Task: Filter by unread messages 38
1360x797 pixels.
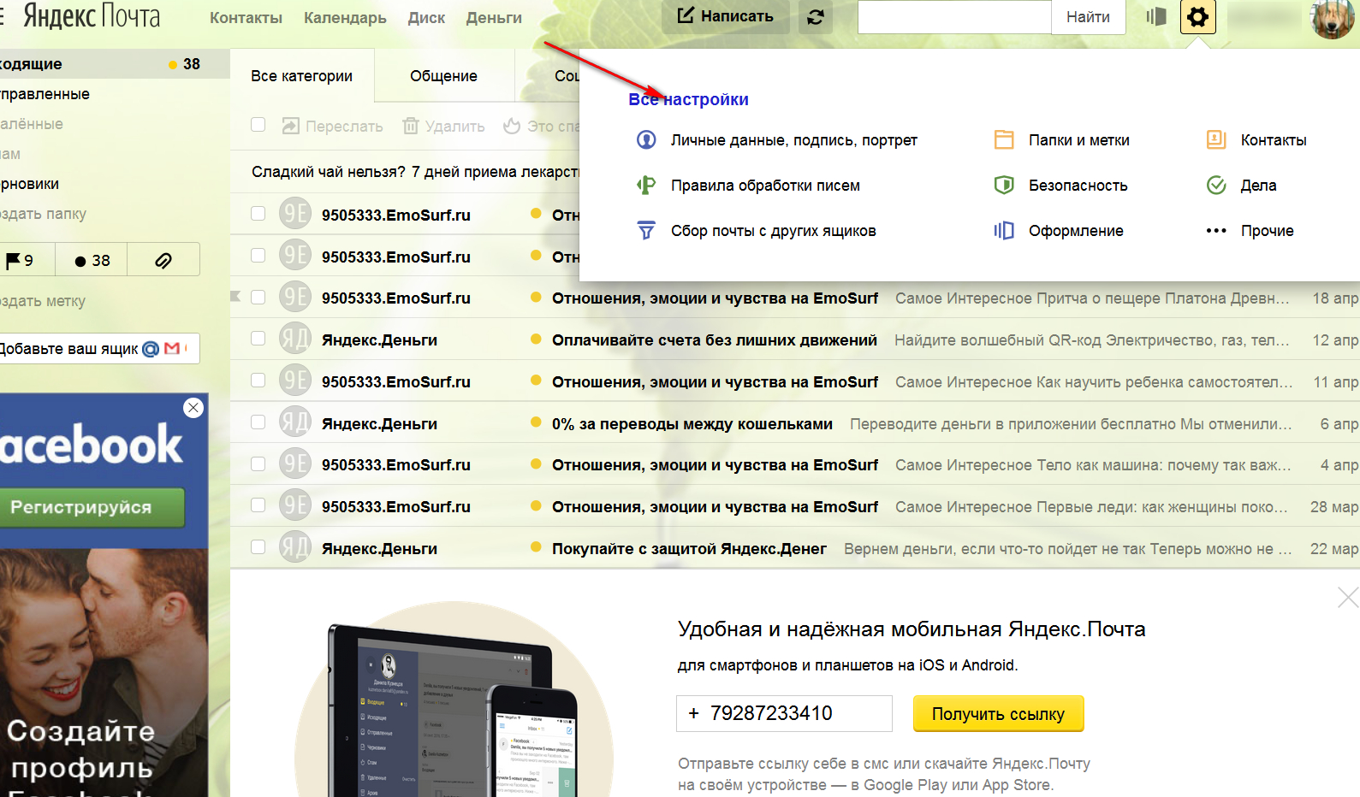Action: tap(92, 260)
